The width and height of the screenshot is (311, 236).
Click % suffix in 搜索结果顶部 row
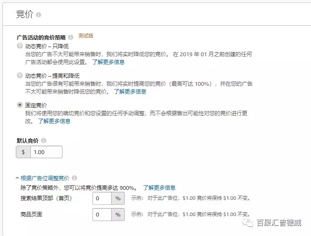point(118,198)
